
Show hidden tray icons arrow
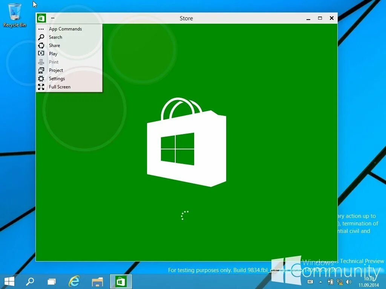[x=320, y=282]
